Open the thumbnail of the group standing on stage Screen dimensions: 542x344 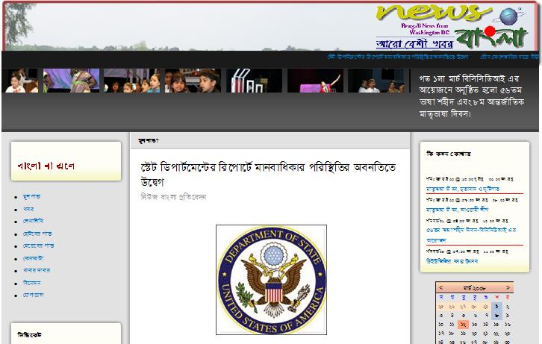[376, 81]
